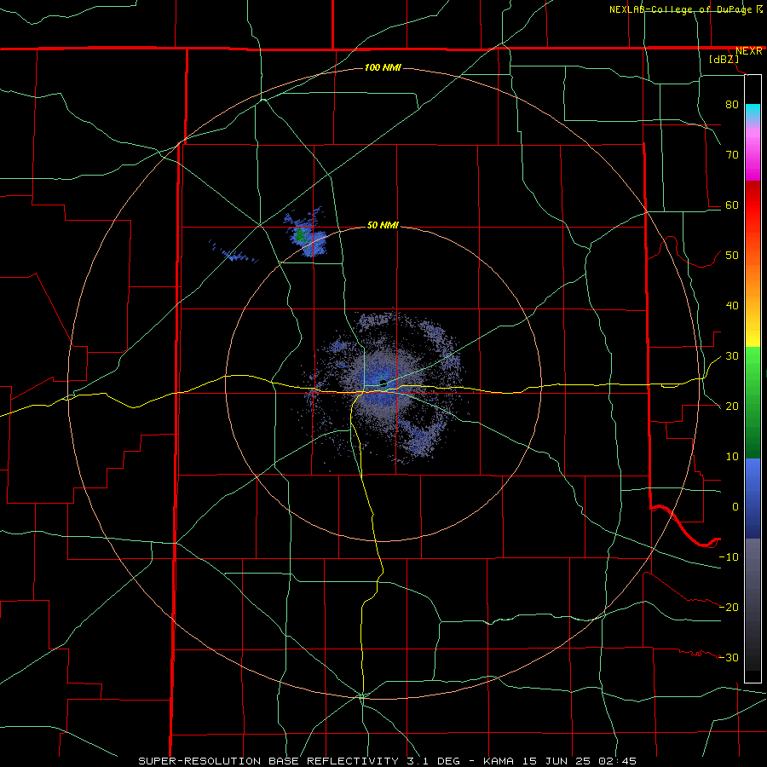767x767 pixels.
Task: Click the 50 NMI range ring label
Action: click(x=383, y=225)
